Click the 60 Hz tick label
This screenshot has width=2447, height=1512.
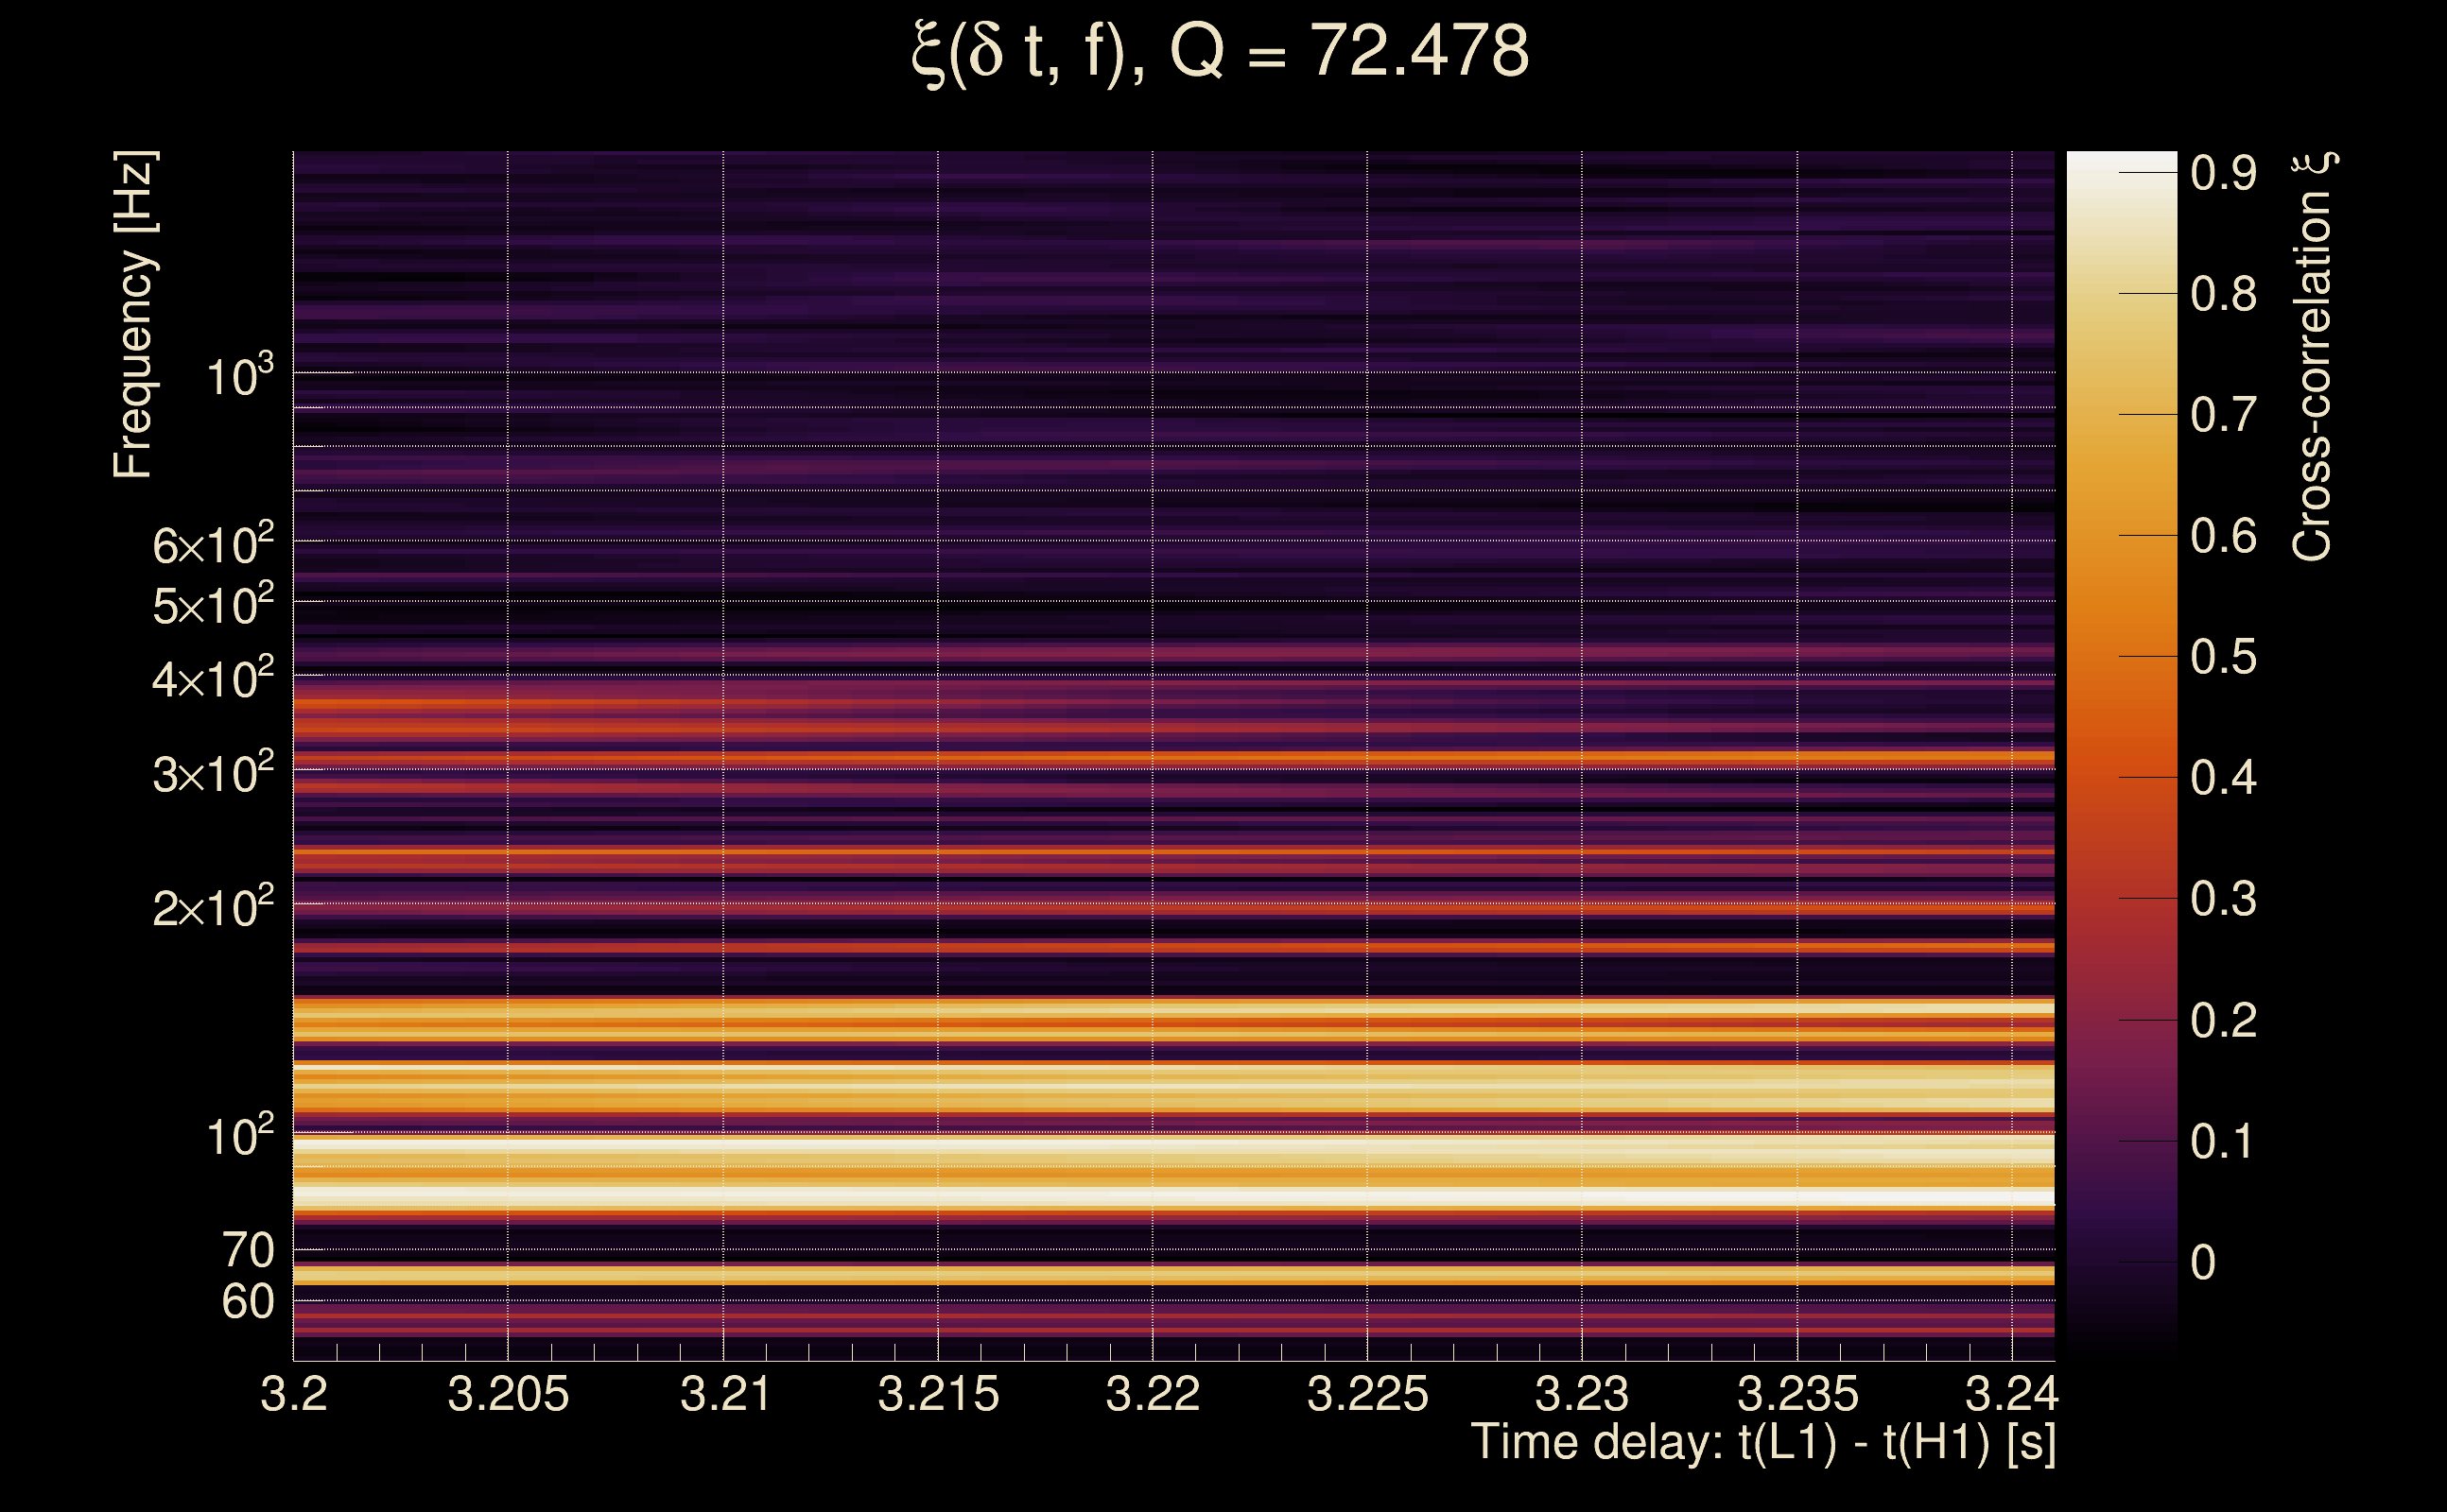tap(247, 1302)
